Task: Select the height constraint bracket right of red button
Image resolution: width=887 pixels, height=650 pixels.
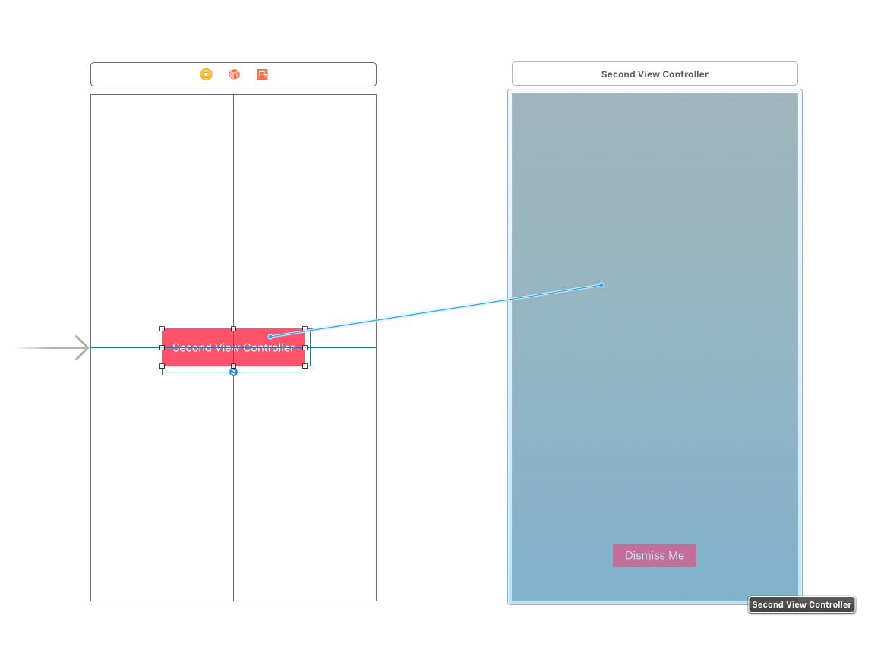Action: coord(311,356)
